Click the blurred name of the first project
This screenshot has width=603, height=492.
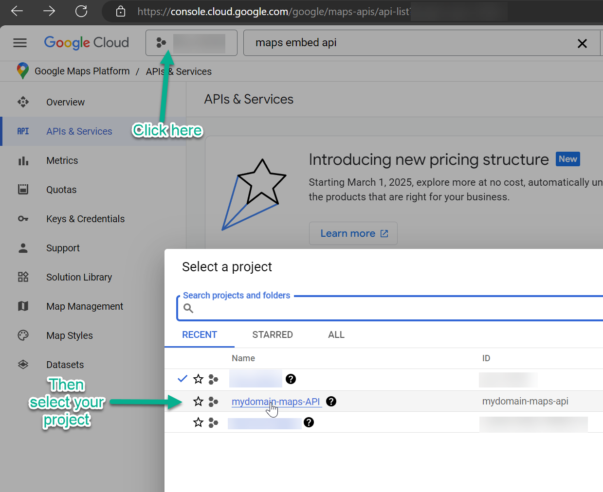point(256,379)
